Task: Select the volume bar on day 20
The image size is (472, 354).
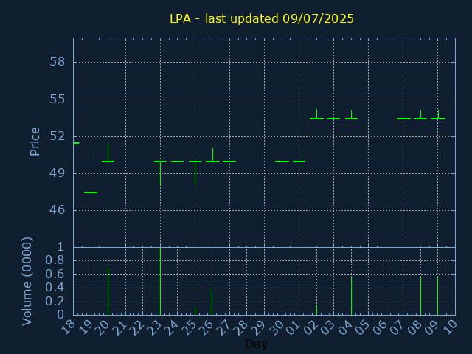Action: point(108,291)
